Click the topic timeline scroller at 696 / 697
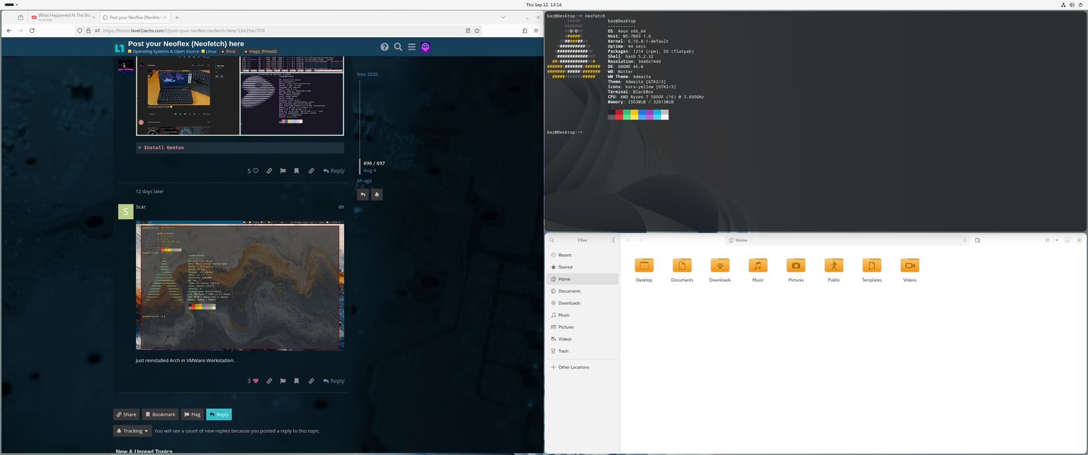The height and width of the screenshot is (455, 1088). click(x=373, y=164)
